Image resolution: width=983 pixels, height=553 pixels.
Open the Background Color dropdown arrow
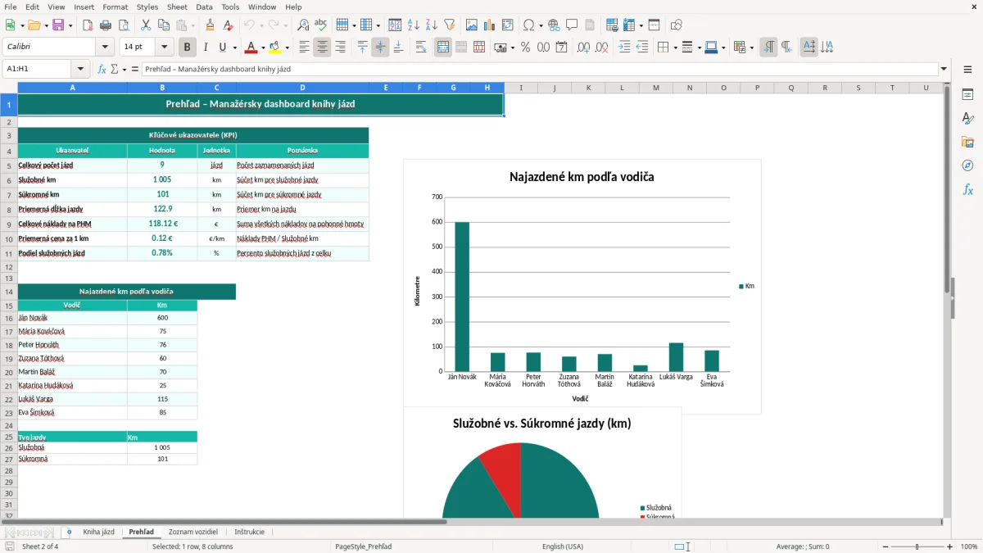[x=288, y=48]
